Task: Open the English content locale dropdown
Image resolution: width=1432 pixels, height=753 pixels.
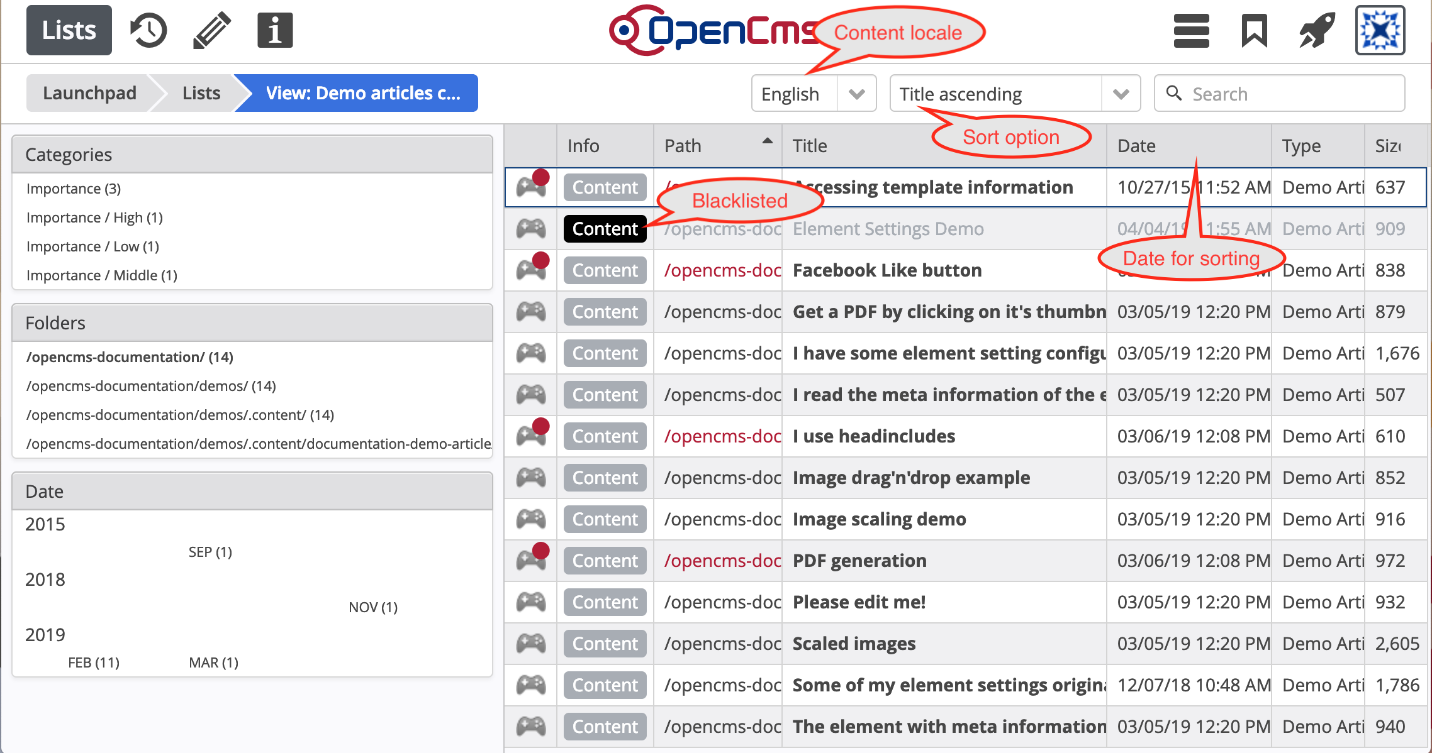Action: 814,93
